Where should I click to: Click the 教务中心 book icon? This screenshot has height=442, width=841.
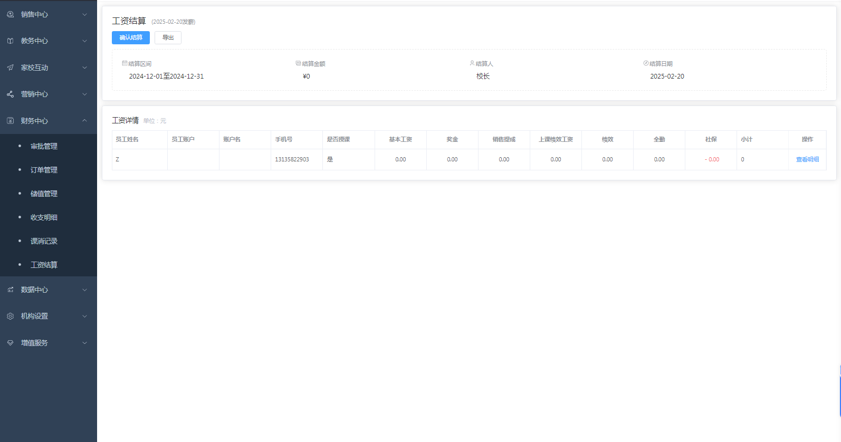[11, 41]
